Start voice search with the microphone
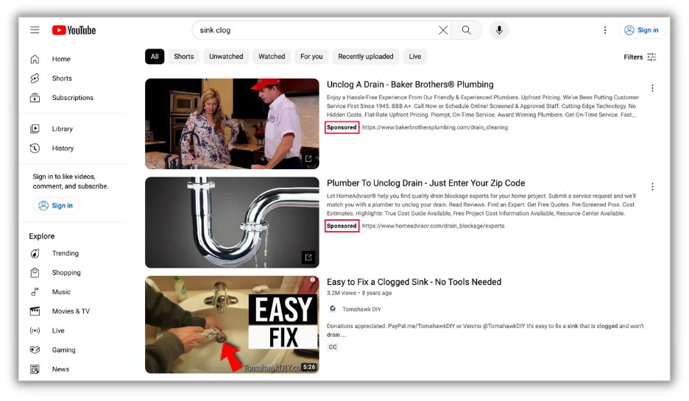 pos(499,30)
